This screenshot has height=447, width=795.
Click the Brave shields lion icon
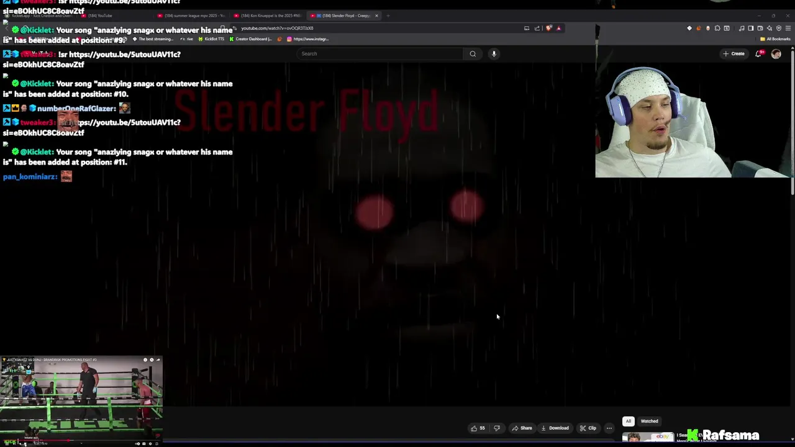tap(548, 28)
